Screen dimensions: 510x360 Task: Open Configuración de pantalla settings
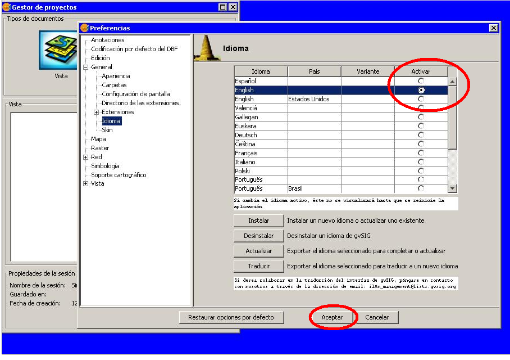135,94
